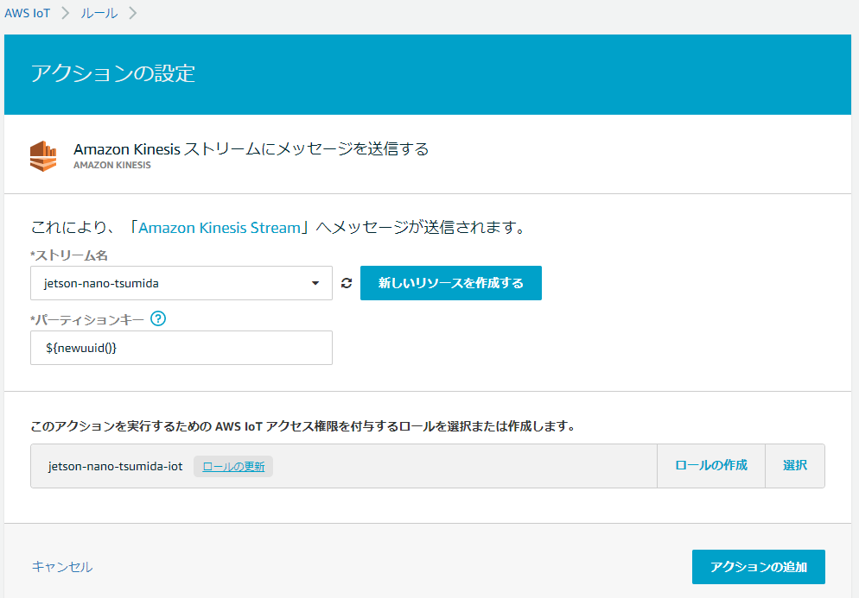Viewport: 859px width, 598px height.
Task: Click the ロールの更新 link
Action: coord(233,467)
